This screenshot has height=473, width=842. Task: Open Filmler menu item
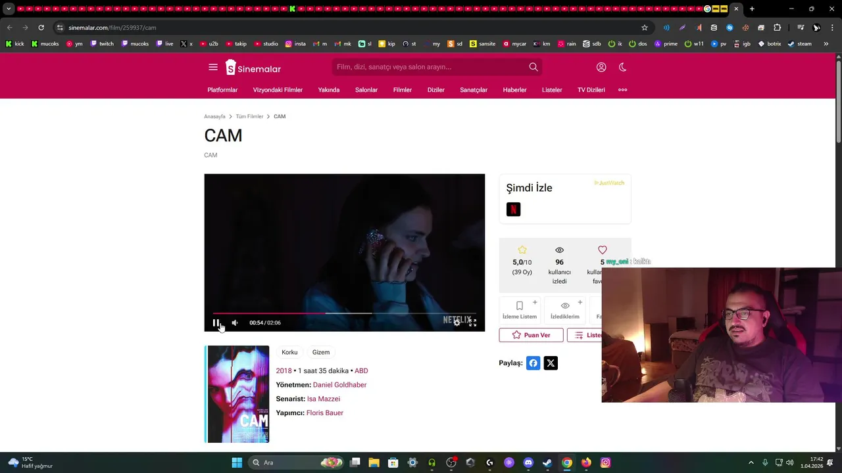[x=403, y=90]
